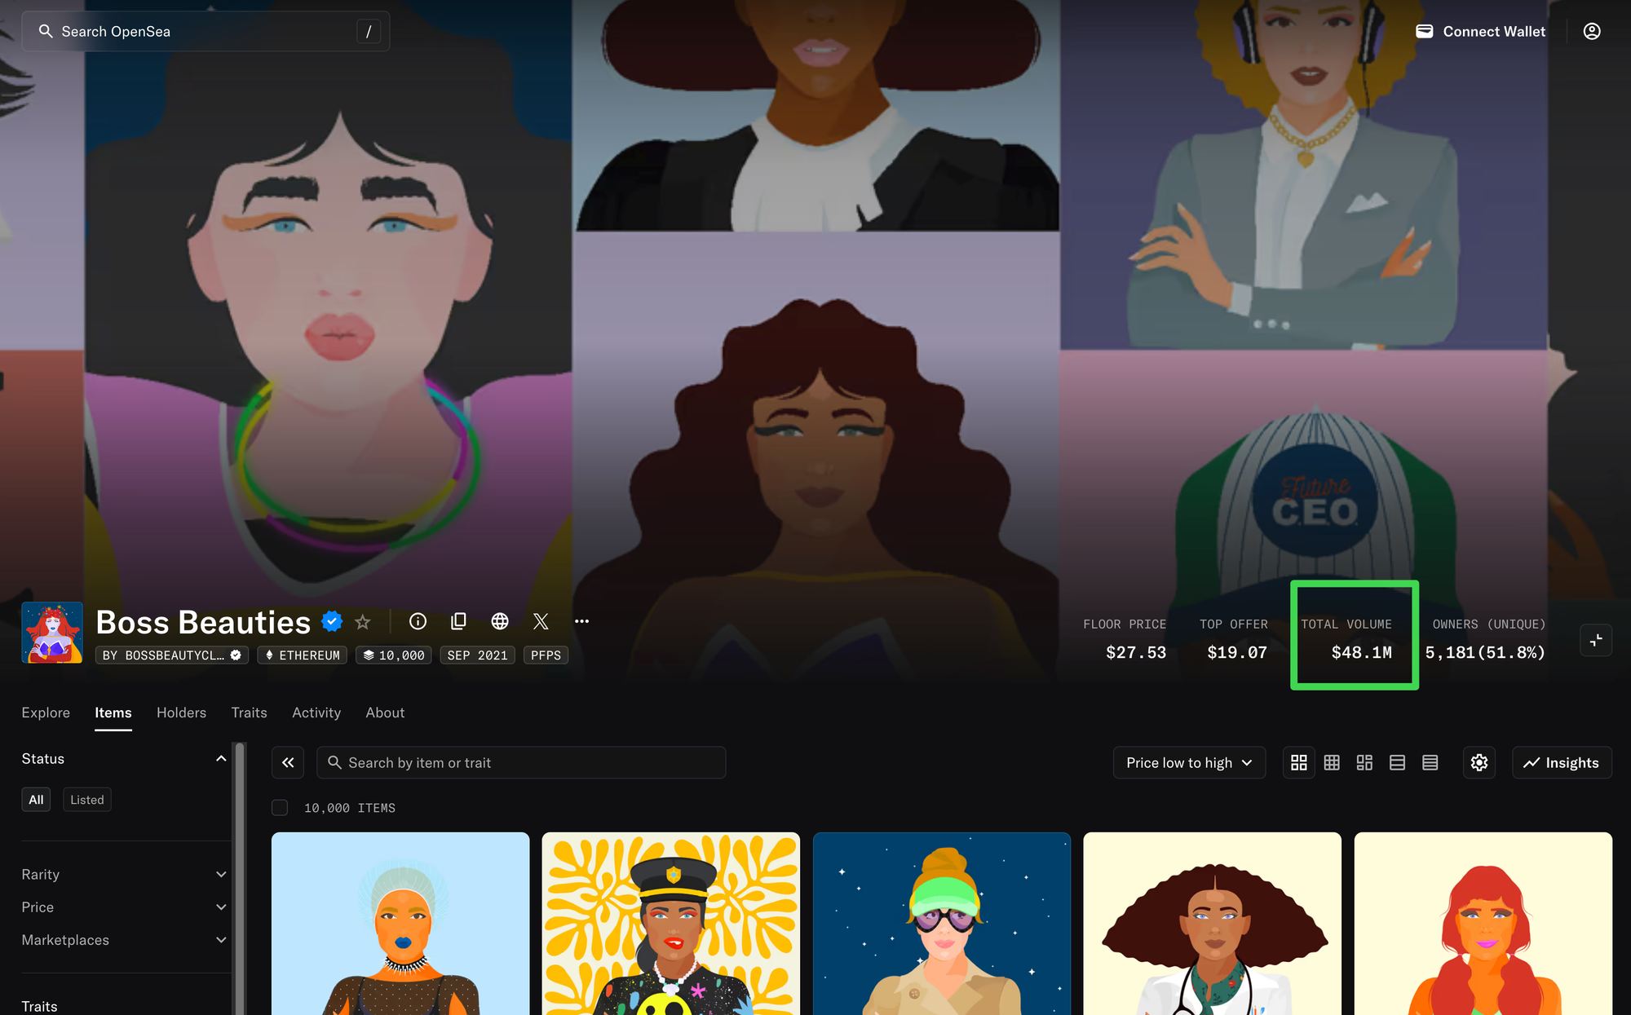Tick the select-all items checkbox
The width and height of the screenshot is (1631, 1015).
tap(280, 808)
